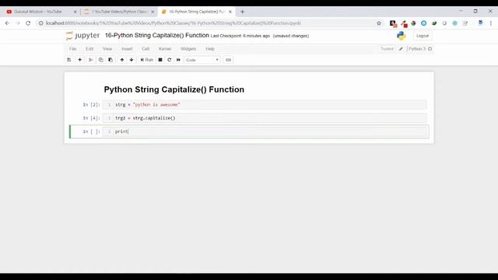Viewport: 498px width, 280px height.
Task: Open the Help menu
Action: pos(210,49)
